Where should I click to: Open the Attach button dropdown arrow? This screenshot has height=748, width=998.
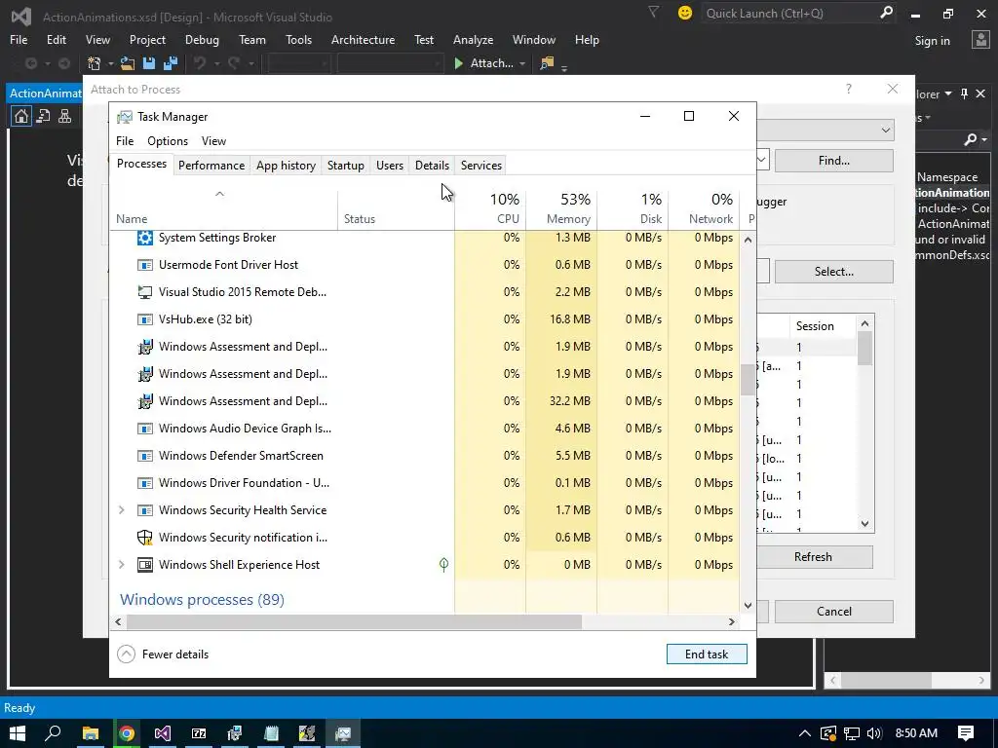[x=522, y=63]
